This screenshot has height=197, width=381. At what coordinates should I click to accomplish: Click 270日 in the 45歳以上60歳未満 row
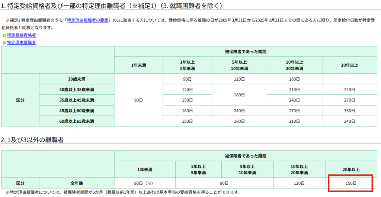[x=295, y=111]
